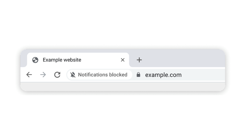The image size is (239, 129).
Task: Go forward with the right arrow button
Action: [43, 75]
